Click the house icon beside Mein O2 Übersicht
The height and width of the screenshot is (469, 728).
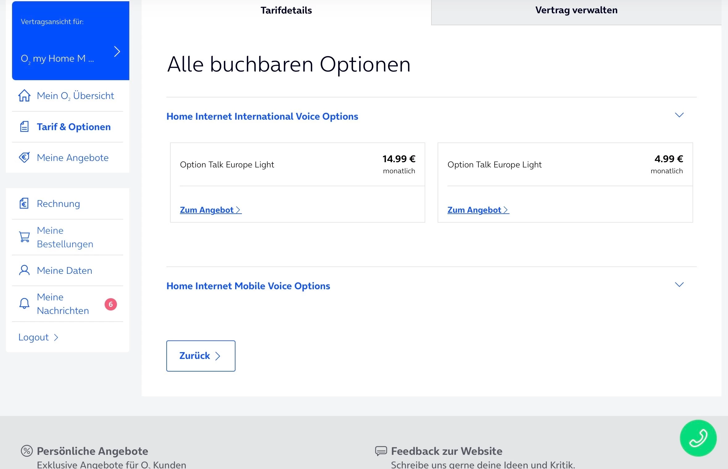pyautogui.click(x=24, y=96)
